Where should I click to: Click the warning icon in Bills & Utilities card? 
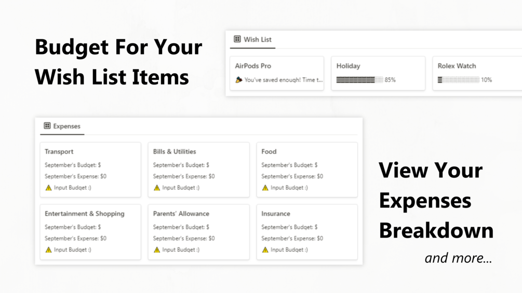pyautogui.click(x=157, y=188)
